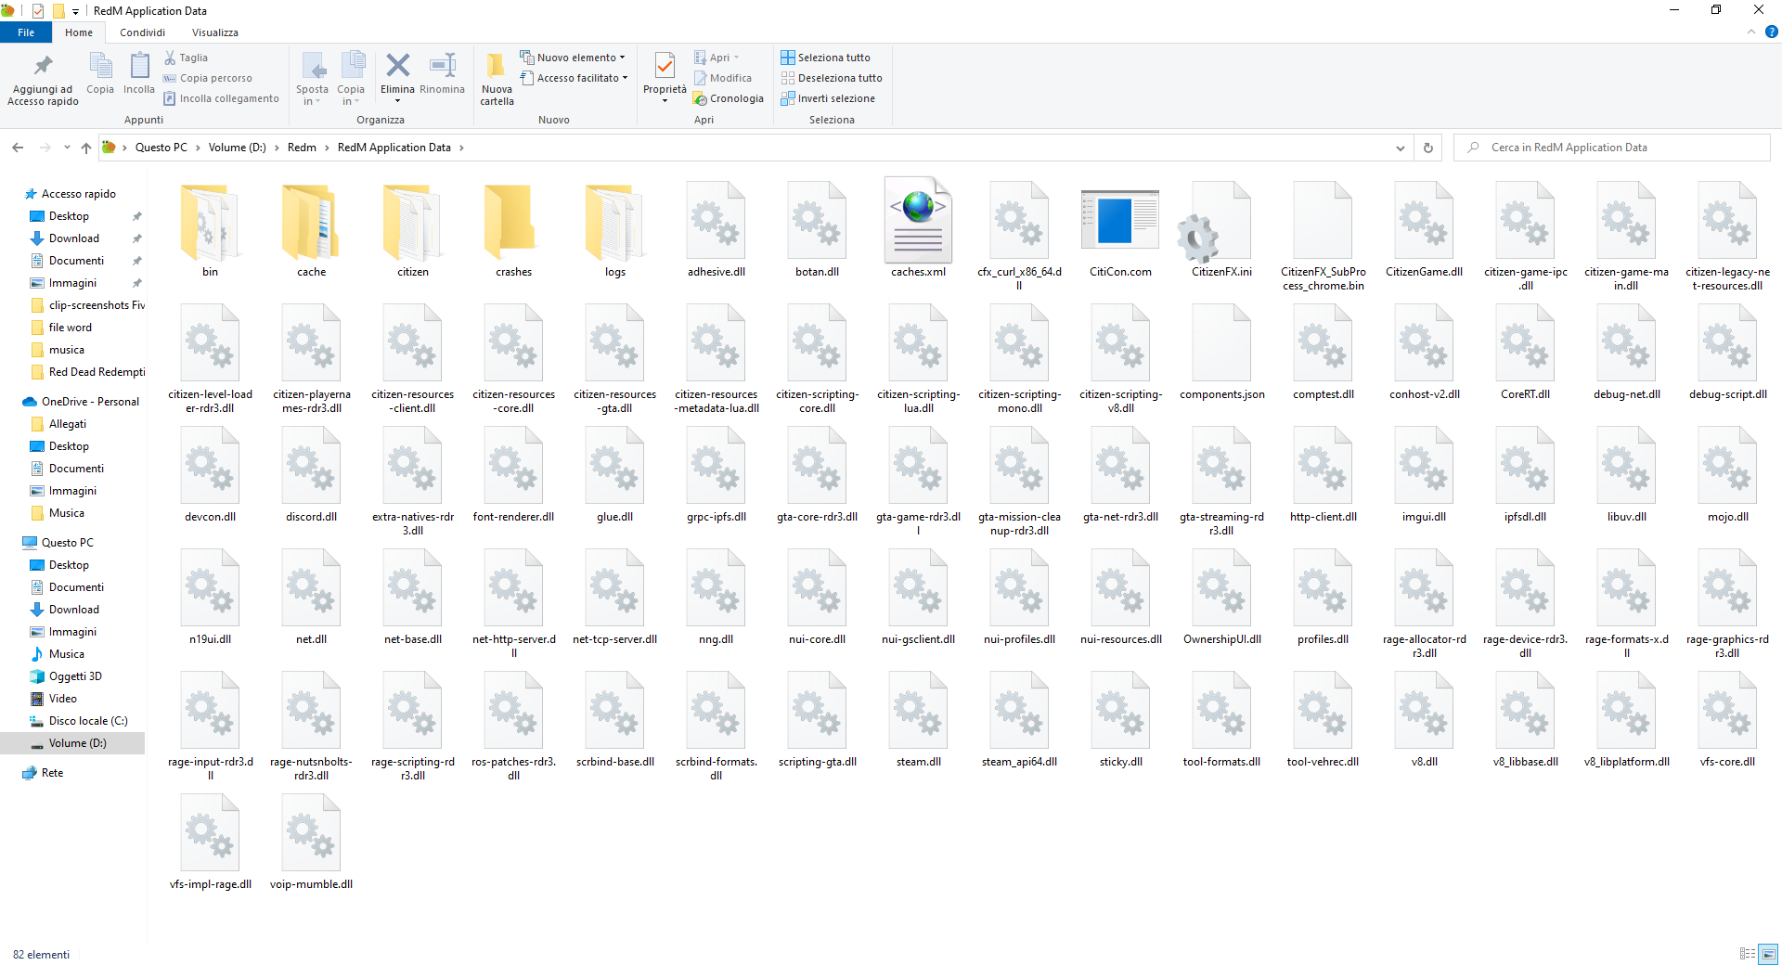1782x965 pixels.
Task: Select the components.json file
Action: pyautogui.click(x=1221, y=354)
